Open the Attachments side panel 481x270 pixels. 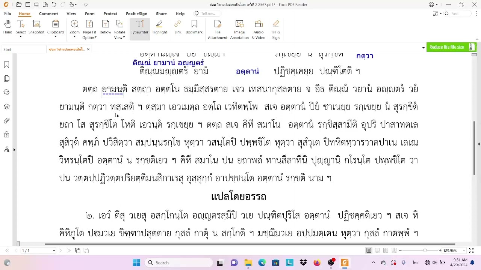[6, 121]
